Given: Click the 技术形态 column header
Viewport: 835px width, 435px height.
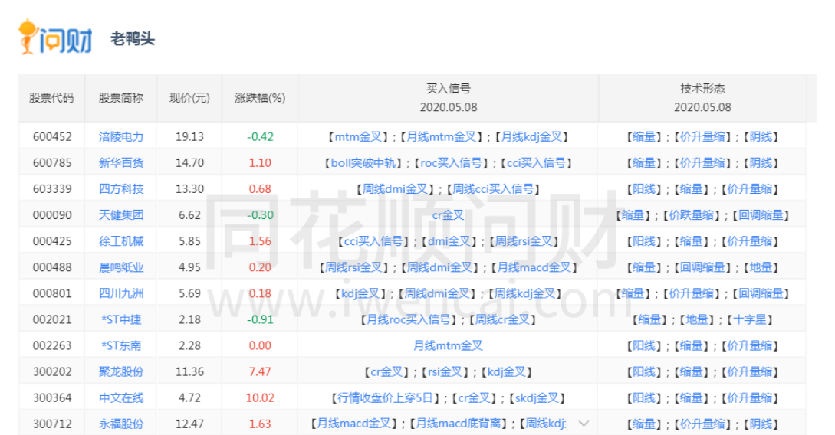Looking at the screenshot, I should tap(702, 88).
